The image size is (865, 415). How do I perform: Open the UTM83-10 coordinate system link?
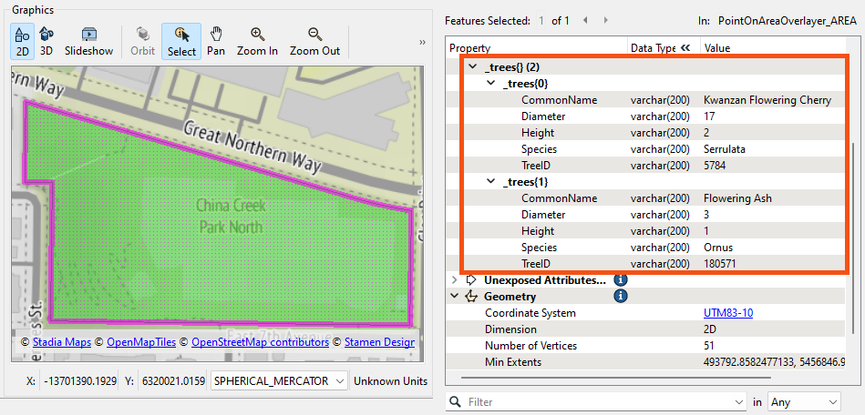tap(727, 313)
